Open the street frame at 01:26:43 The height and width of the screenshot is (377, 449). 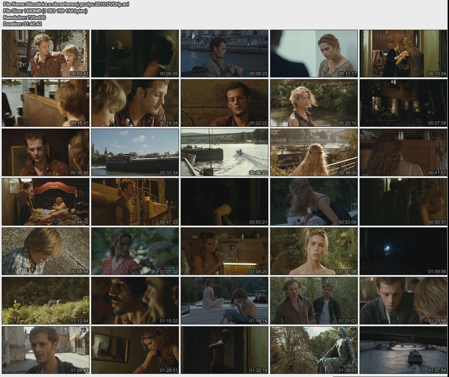(46, 350)
